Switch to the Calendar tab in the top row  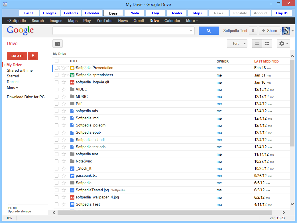coord(92,13)
